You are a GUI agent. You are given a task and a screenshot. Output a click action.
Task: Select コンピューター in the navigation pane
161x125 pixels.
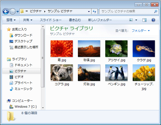coord(22,101)
